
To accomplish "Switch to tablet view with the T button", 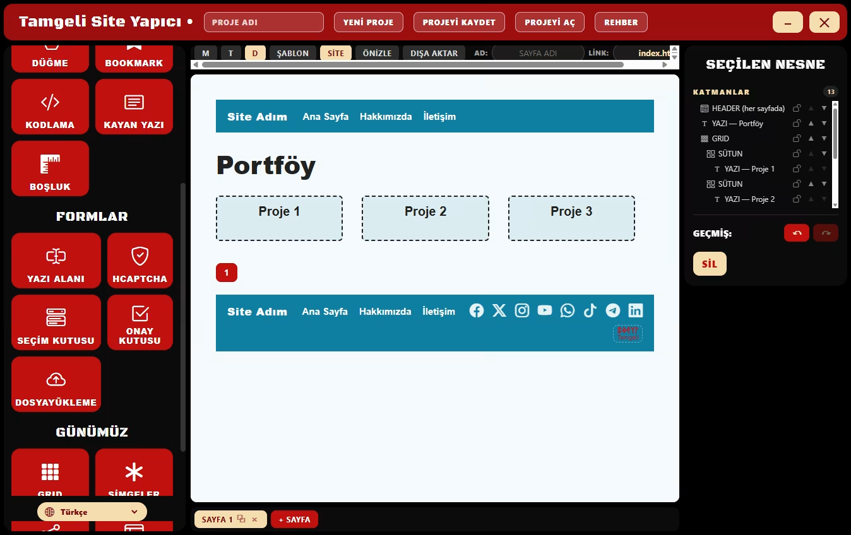I will pos(231,53).
